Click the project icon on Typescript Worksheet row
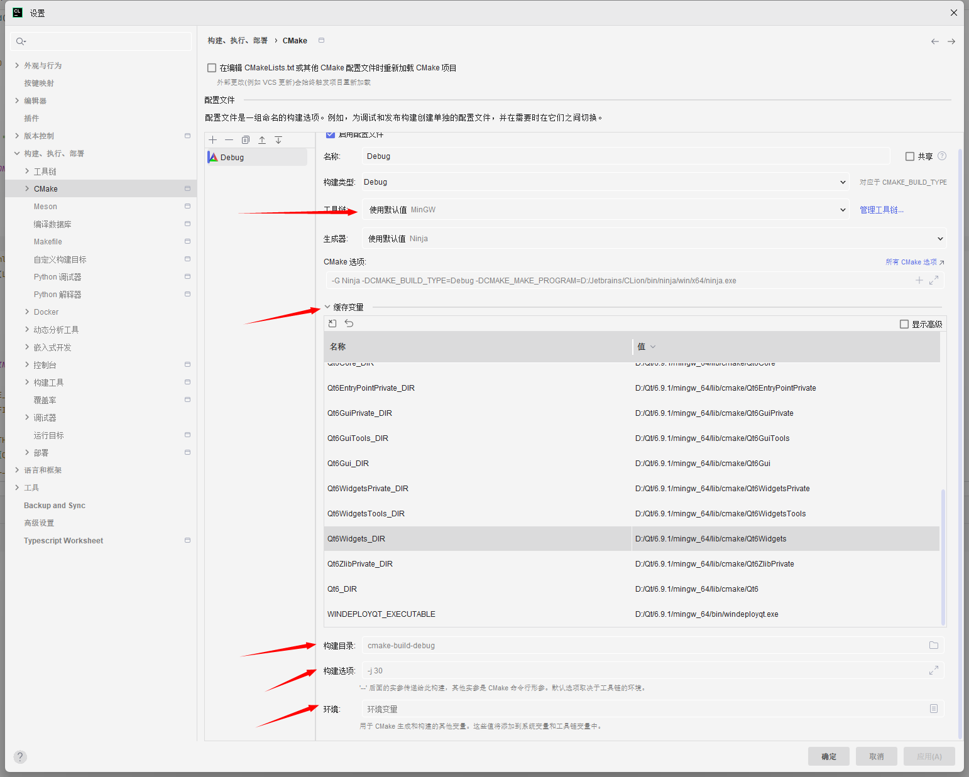The image size is (969, 777). coord(187,540)
